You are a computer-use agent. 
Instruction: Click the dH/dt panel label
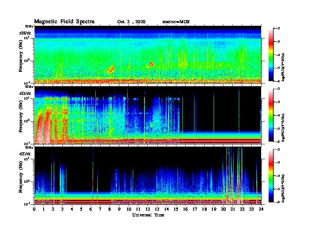tap(25, 33)
